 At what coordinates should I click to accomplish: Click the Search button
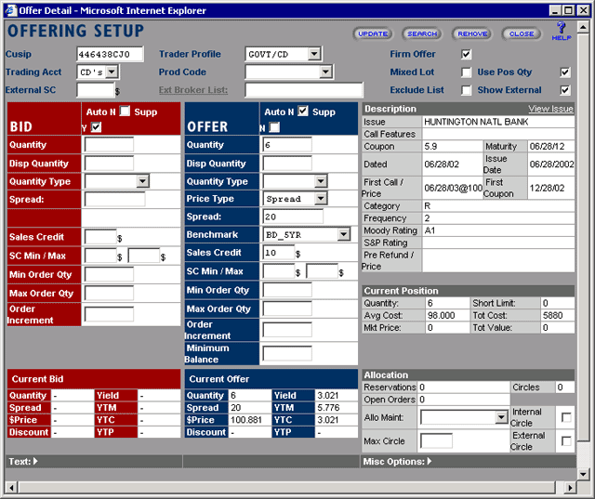point(422,33)
